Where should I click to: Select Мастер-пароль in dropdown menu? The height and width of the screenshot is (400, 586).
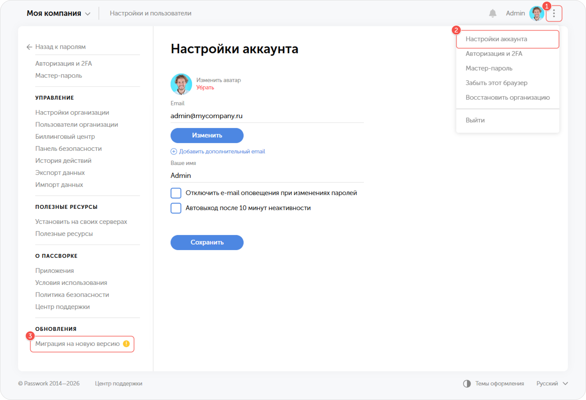point(489,68)
